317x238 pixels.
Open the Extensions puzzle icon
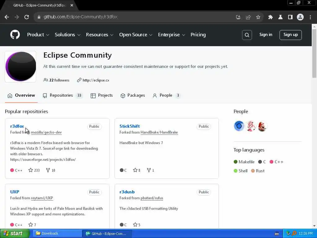(271, 17)
